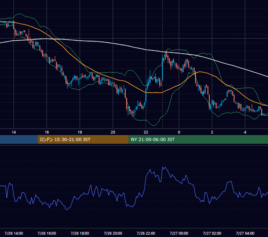The image size is (268, 237).
Task: Click the ロンドン 15:30-21:00 JST session bar
Action: coord(83,139)
